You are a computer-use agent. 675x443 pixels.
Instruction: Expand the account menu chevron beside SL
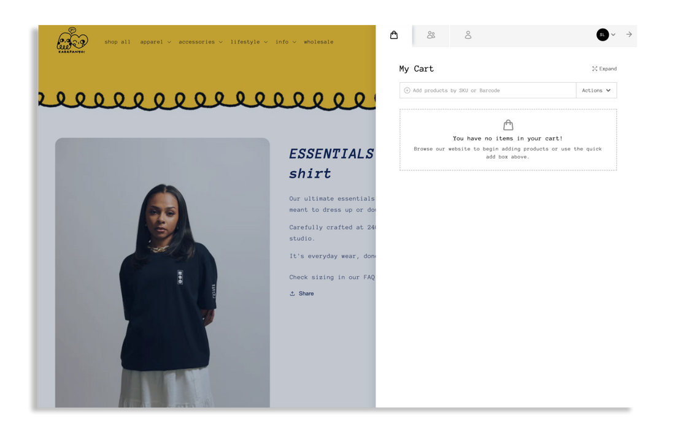point(613,35)
